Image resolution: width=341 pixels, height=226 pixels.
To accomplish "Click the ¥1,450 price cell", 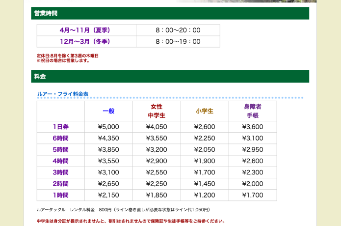I will click(x=205, y=184).
